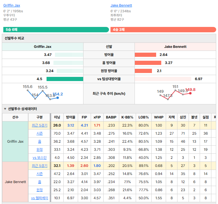Click the xFIP column header
This screenshot has width=218, height=204.
[x=97, y=117]
